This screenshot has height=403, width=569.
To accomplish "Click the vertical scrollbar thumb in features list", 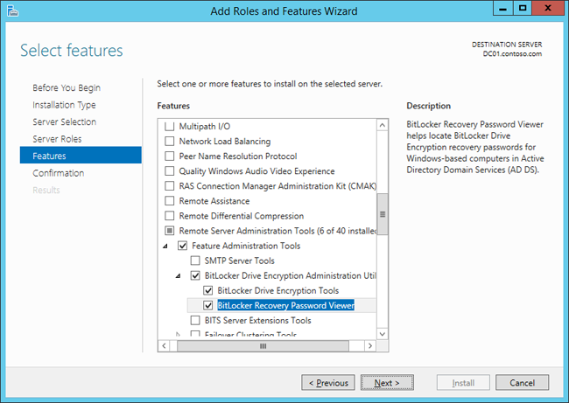I will tap(382, 210).
